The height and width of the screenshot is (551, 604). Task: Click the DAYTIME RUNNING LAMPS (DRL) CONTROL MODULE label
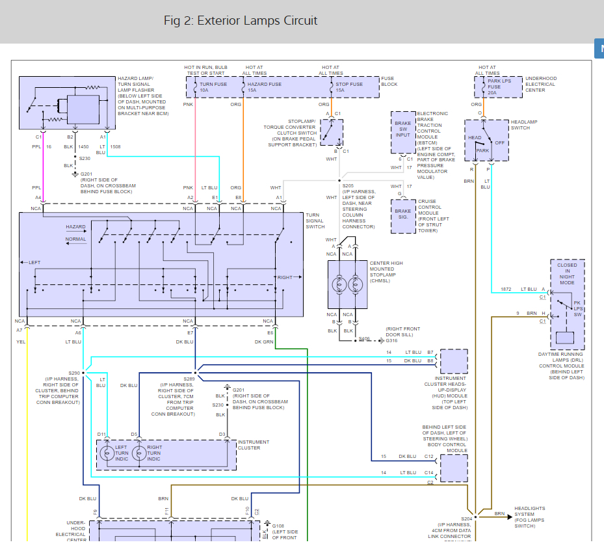tap(561, 366)
